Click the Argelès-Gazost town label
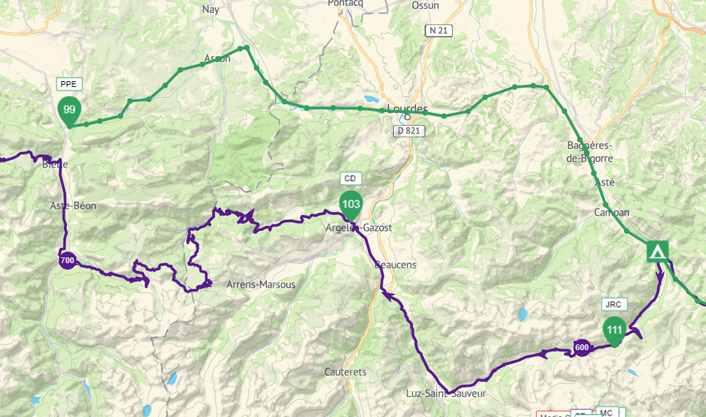This screenshot has height=417, width=706. [359, 228]
